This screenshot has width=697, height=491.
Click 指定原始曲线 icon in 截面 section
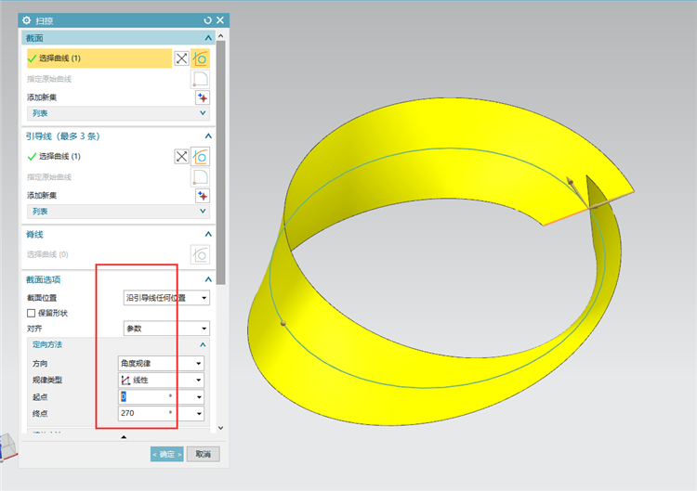coord(200,79)
